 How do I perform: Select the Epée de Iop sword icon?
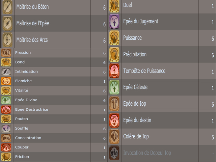click(114, 104)
